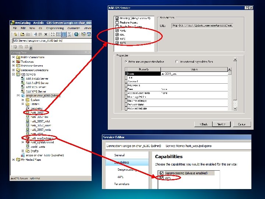Launch ArcMap via globe icon
This screenshot has height=199, width=265.
[x=77, y=34]
